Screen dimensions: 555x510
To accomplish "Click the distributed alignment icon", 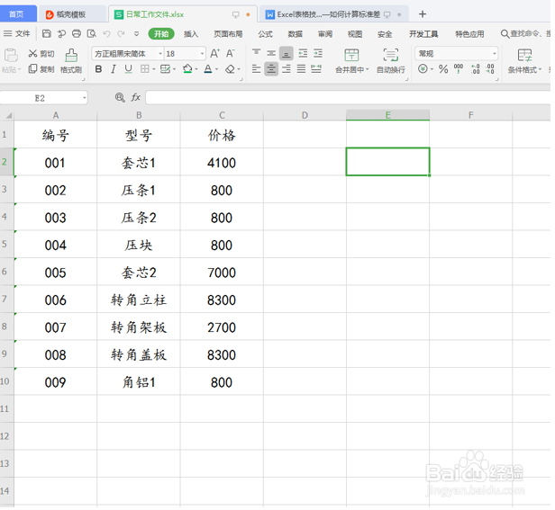I will click(316, 68).
